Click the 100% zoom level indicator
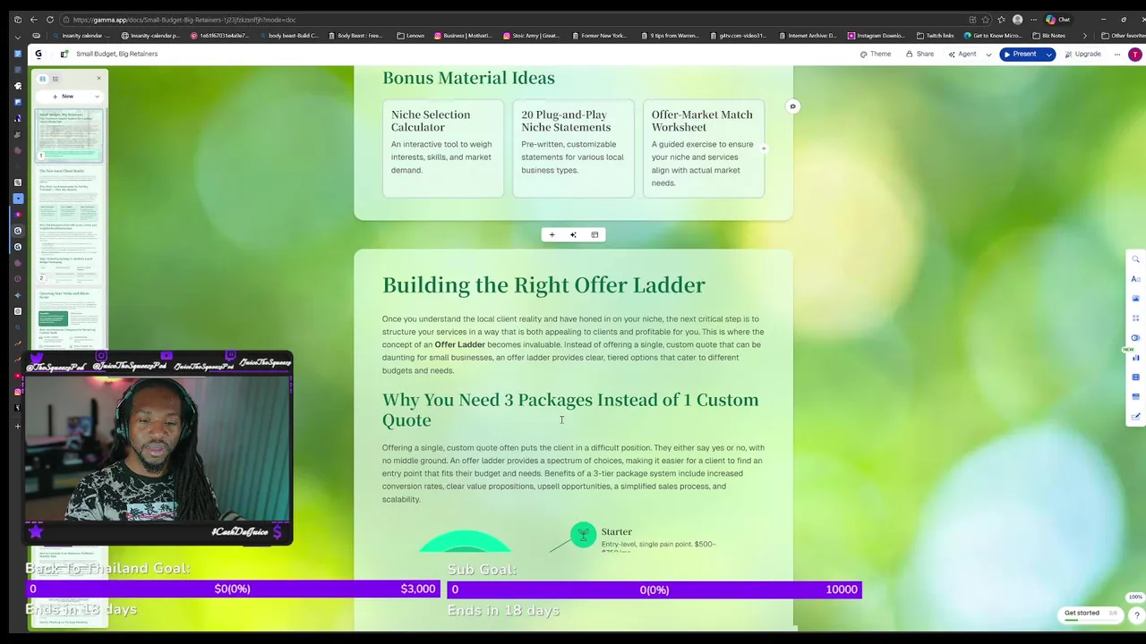This screenshot has width=1146, height=644. (x=1135, y=597)
